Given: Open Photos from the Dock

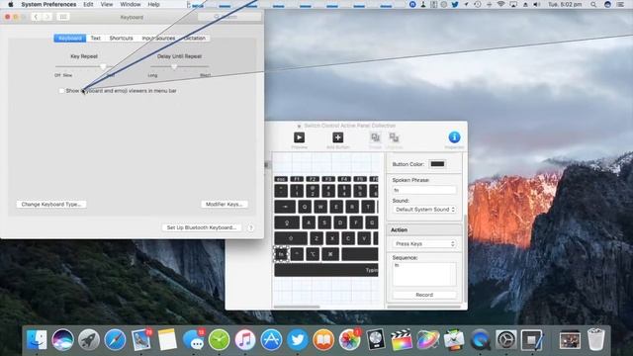Looking at the screenshot, I should (x=349, y=339).
